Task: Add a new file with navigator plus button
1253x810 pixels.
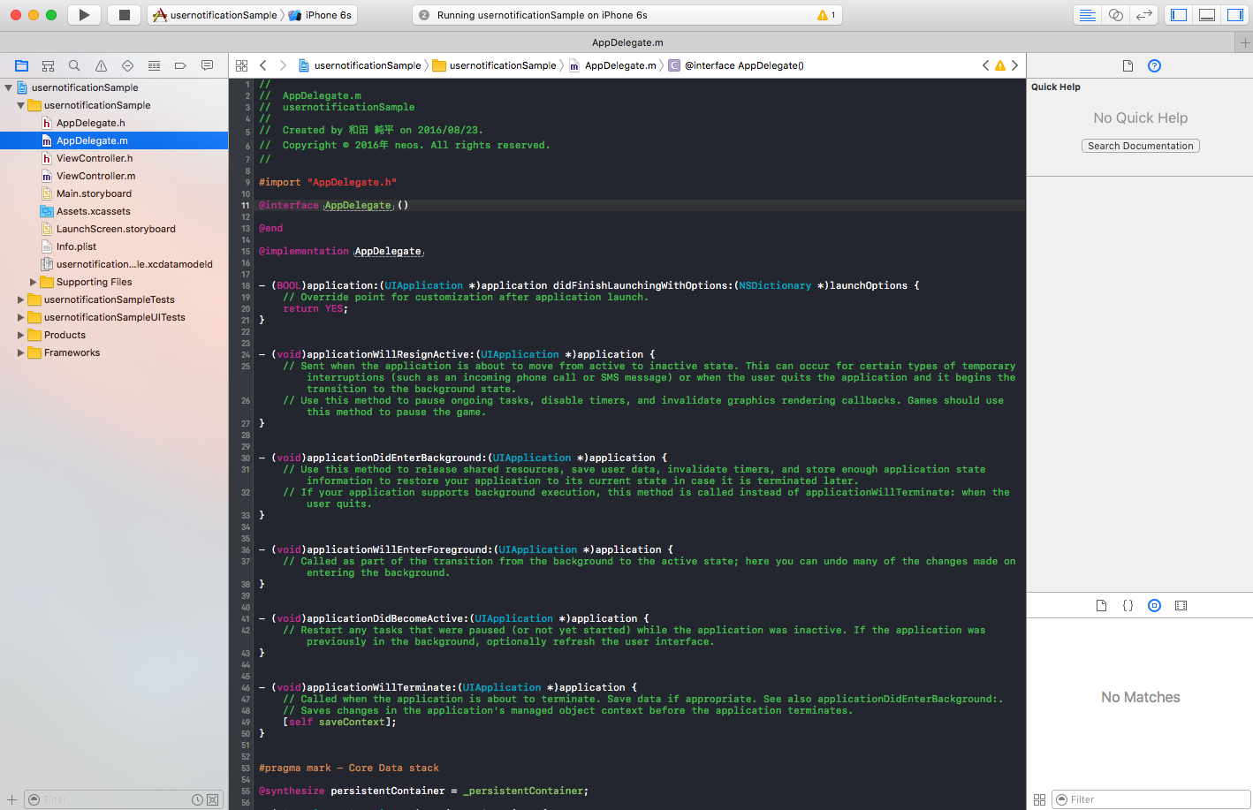Action: [x=11, y=799]
